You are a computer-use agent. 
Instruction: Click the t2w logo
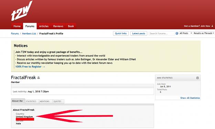click(22, 11)
